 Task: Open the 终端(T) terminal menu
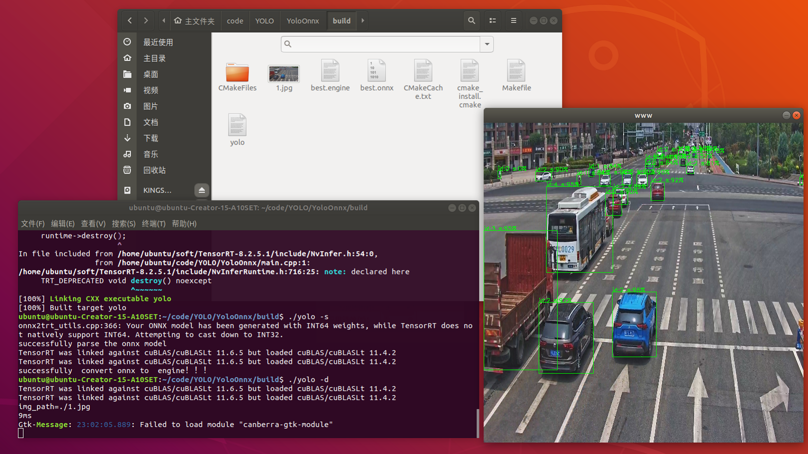(153, 223)
